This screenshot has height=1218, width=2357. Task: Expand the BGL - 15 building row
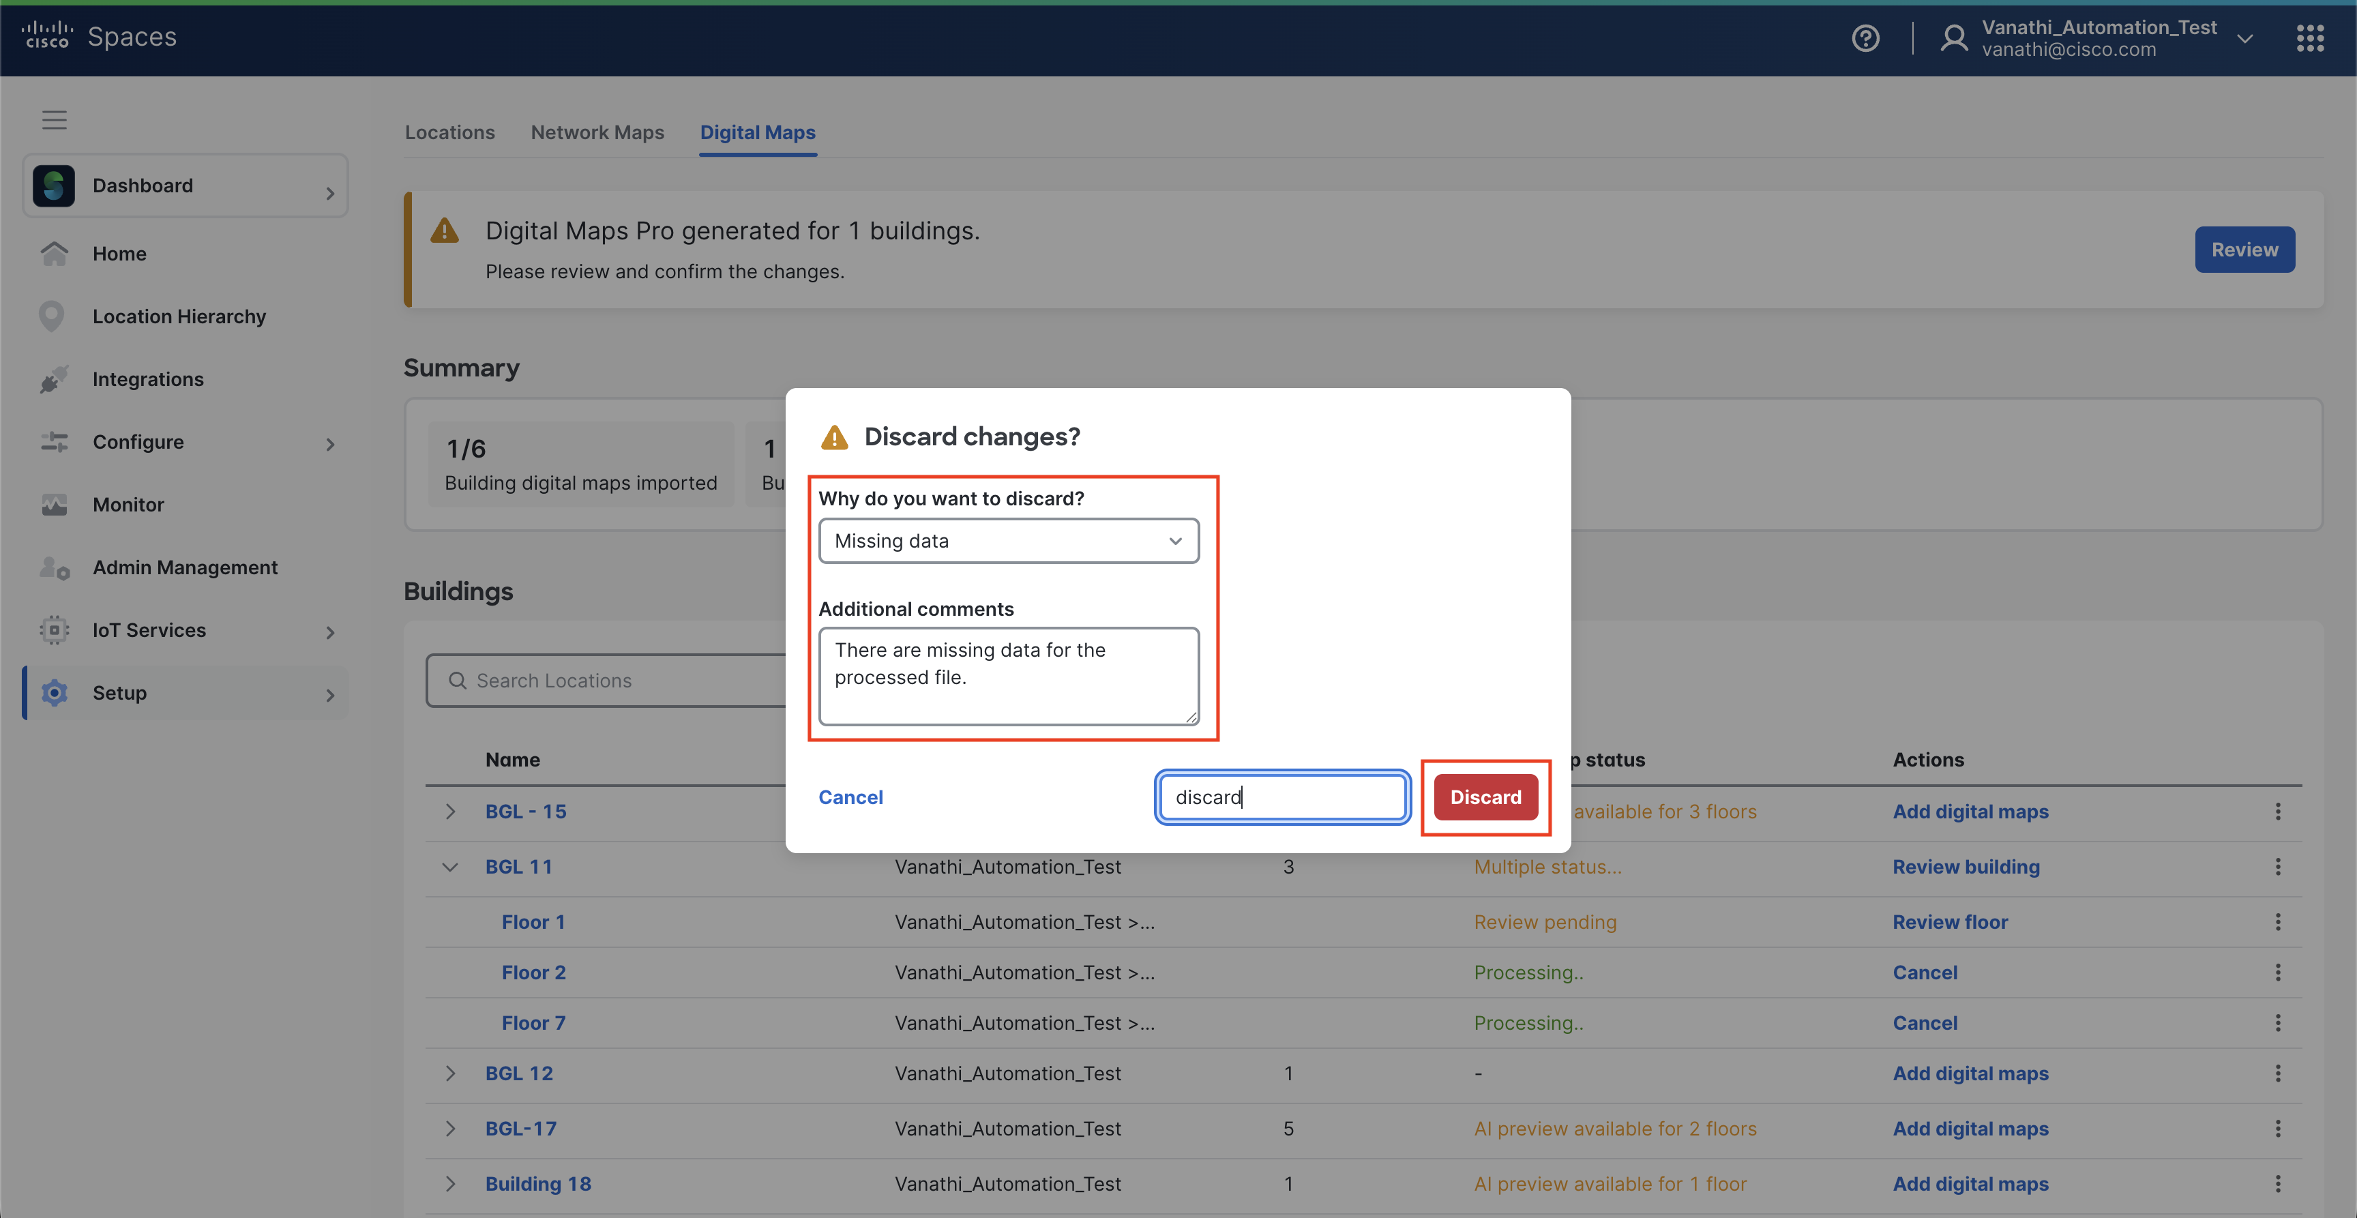coord(450,812)
